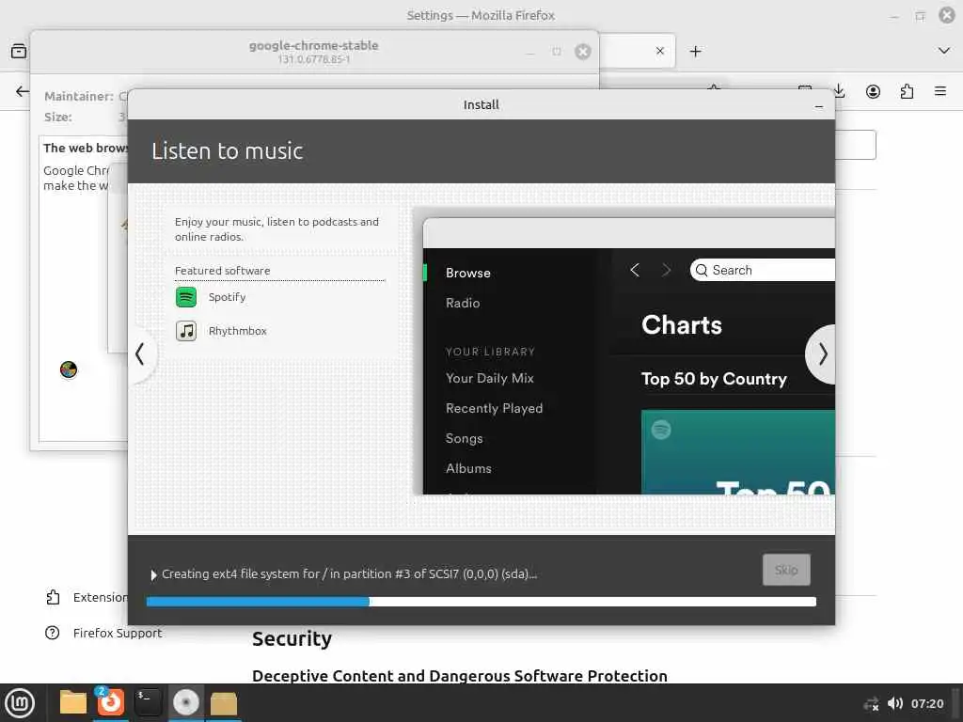
Task: Open the list all tabs dropdown
Action: pyautogui.click(x=944, y=51)
